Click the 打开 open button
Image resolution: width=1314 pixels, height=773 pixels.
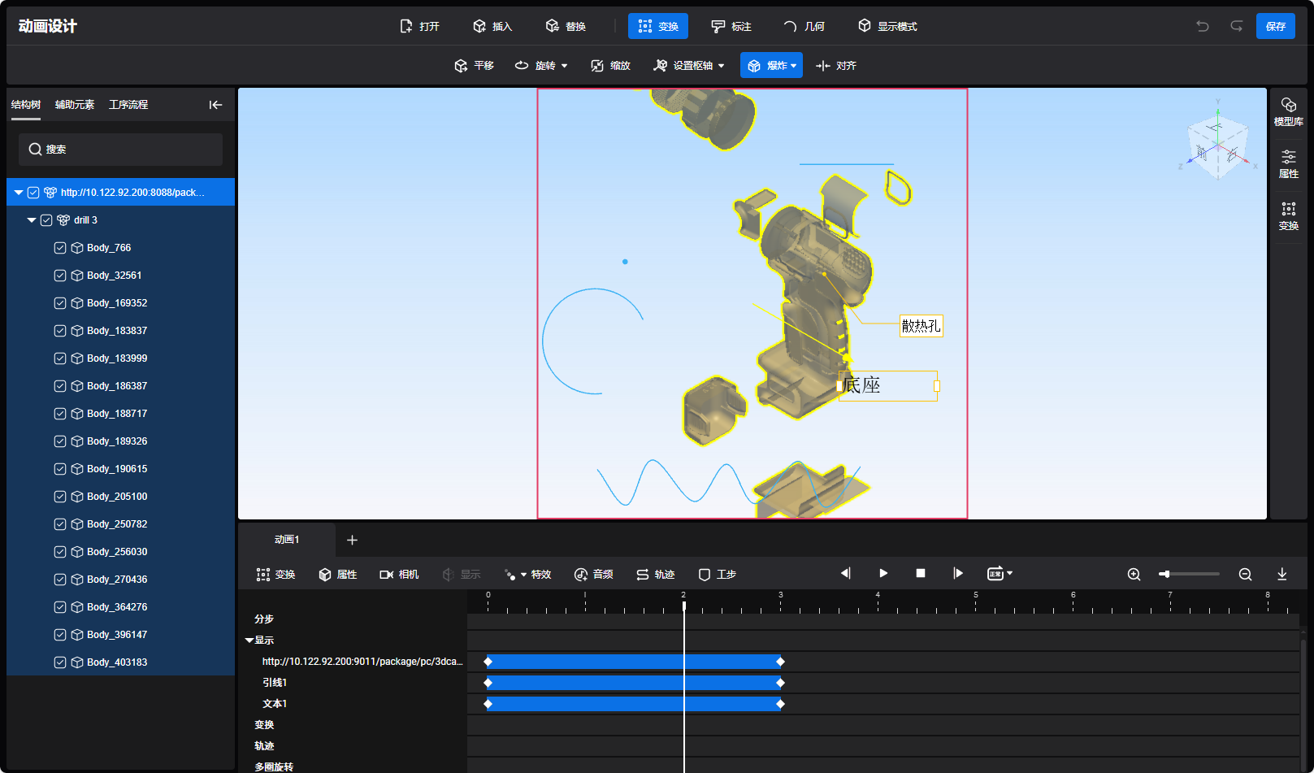(x=420, y=26)
